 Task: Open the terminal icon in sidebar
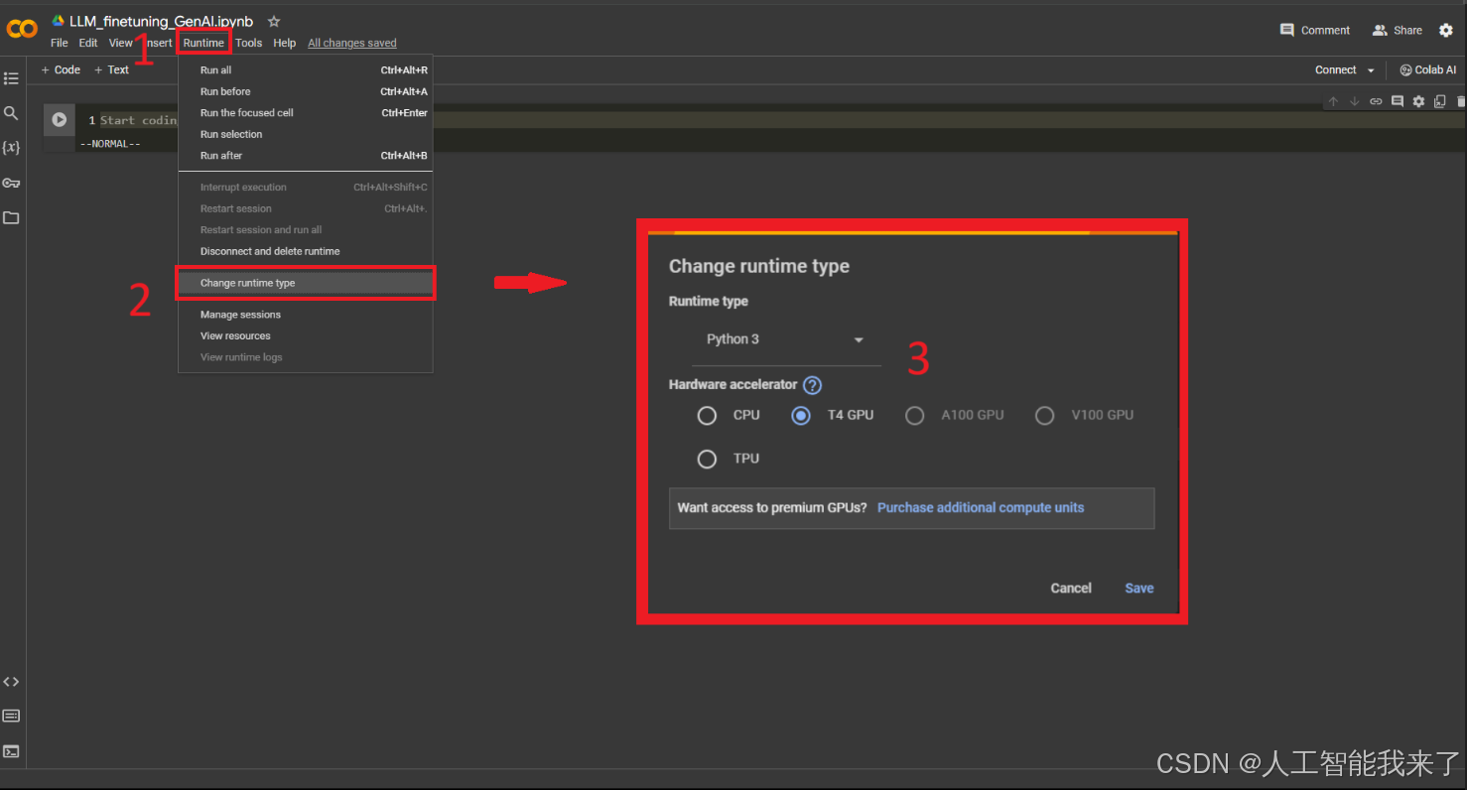click(x=11, y=751)
